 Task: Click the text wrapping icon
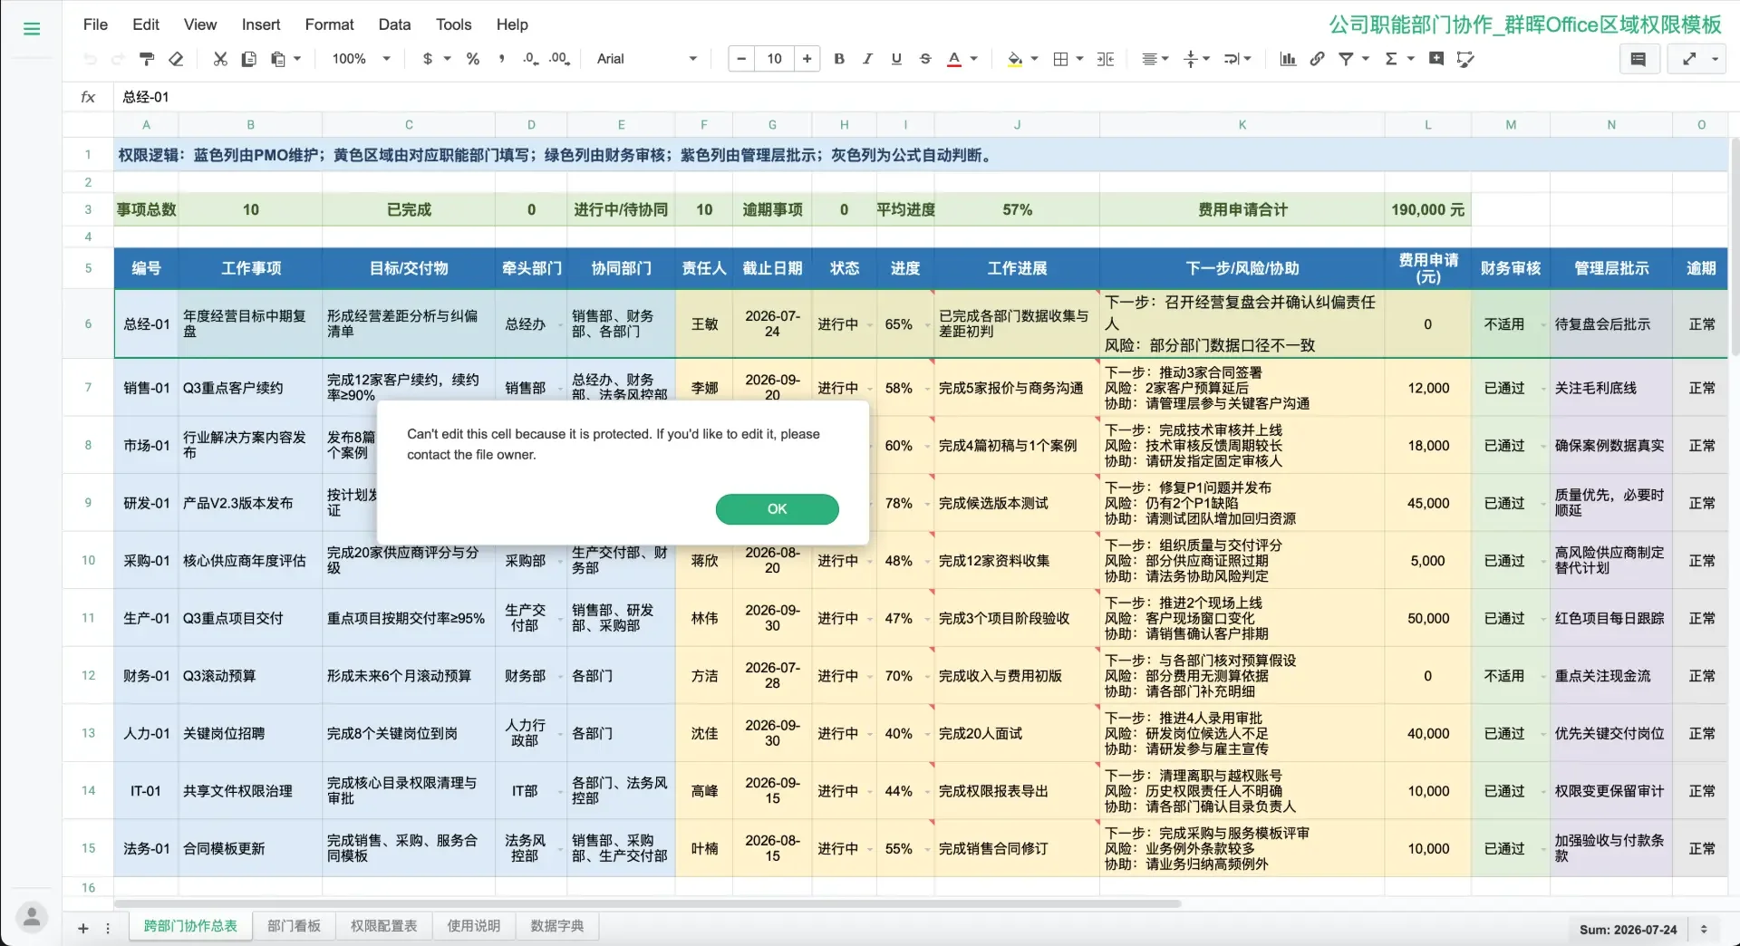[x=1232, y=59]
